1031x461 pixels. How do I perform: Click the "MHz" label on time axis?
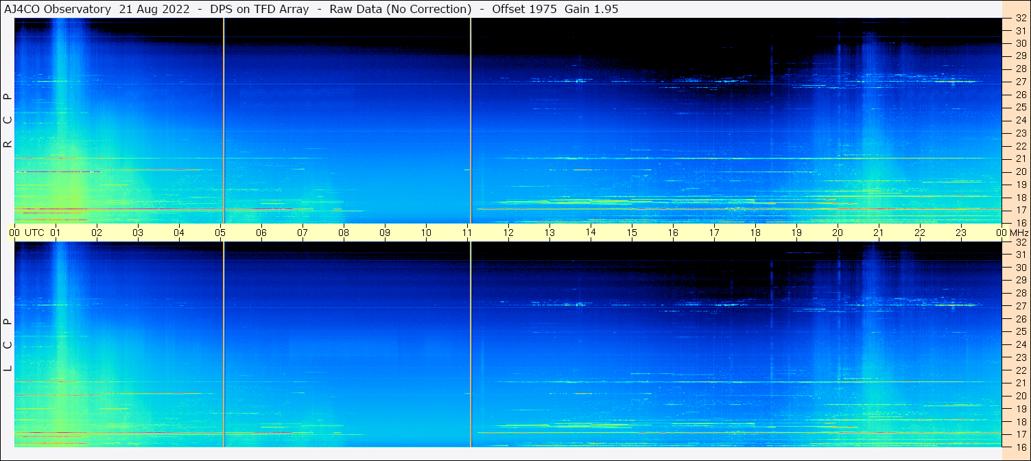pyautogui.click(x=1019, y=233)
